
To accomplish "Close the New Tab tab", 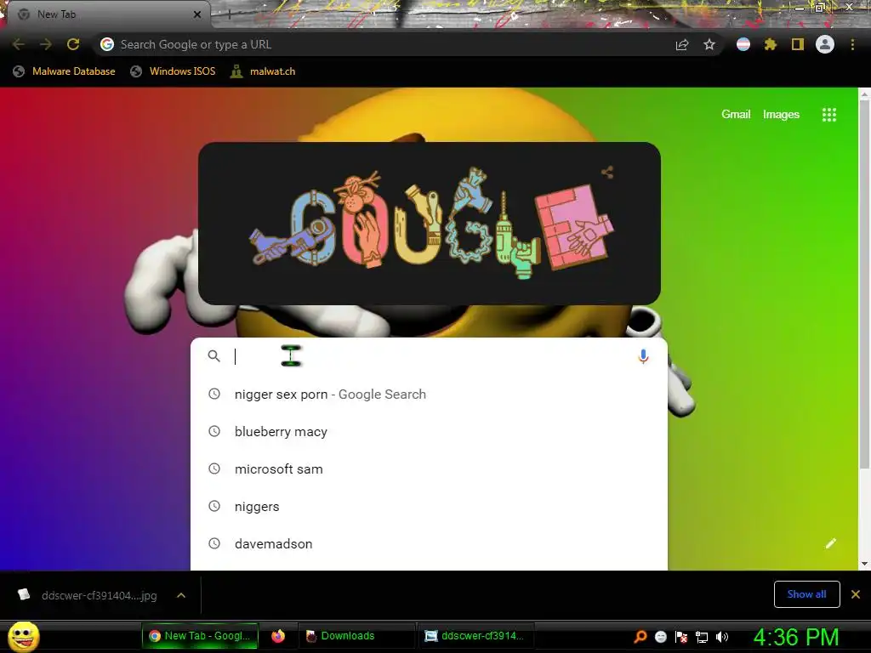I will 197,14.
